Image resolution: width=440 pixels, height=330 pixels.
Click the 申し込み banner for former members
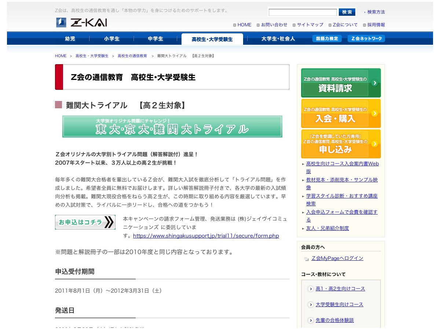coord(340,144)
